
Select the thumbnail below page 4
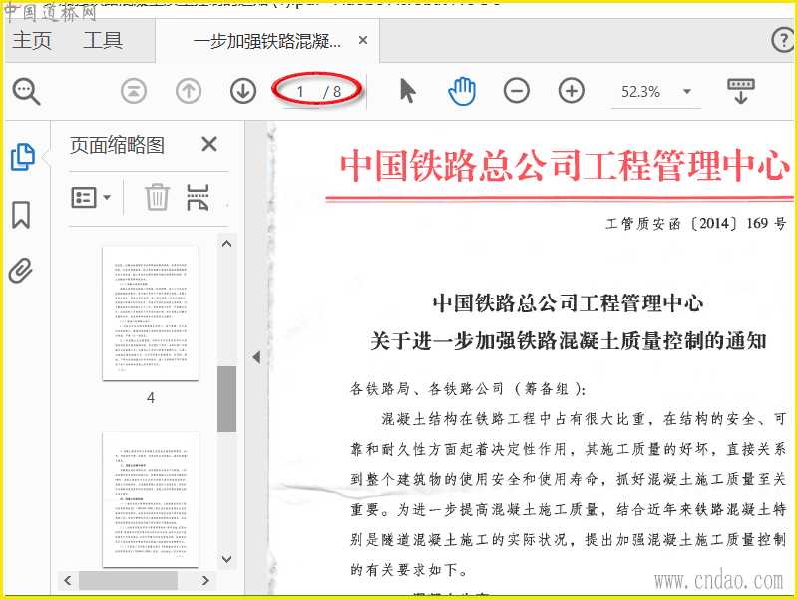[x=151, y=500]
